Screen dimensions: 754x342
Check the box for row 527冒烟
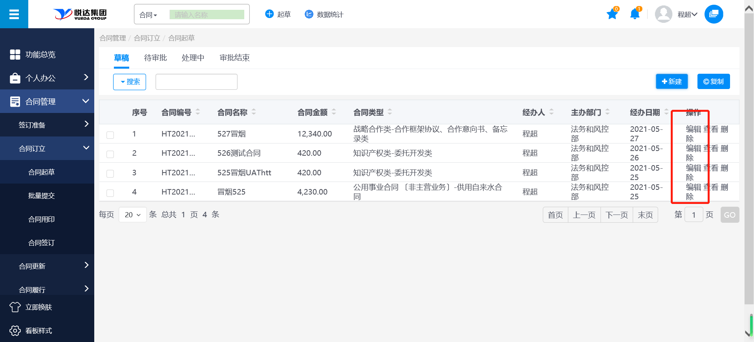[x=110, y=135]
